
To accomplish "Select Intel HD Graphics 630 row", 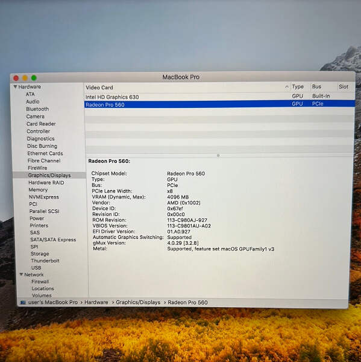I will (219, 97).
